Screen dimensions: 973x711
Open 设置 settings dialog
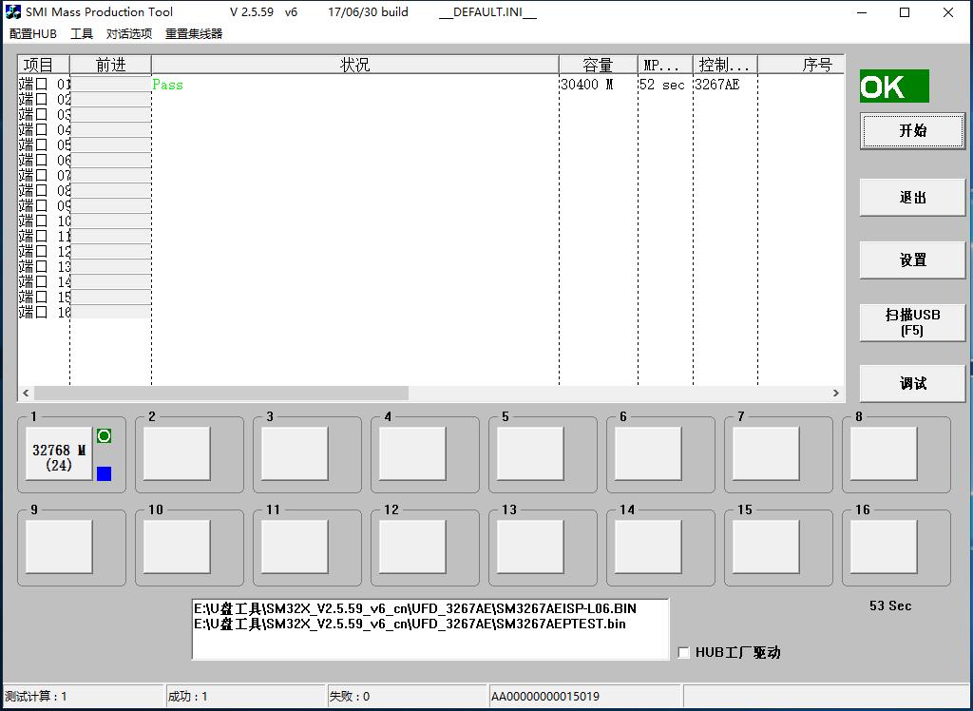click(x=911, y=259)
